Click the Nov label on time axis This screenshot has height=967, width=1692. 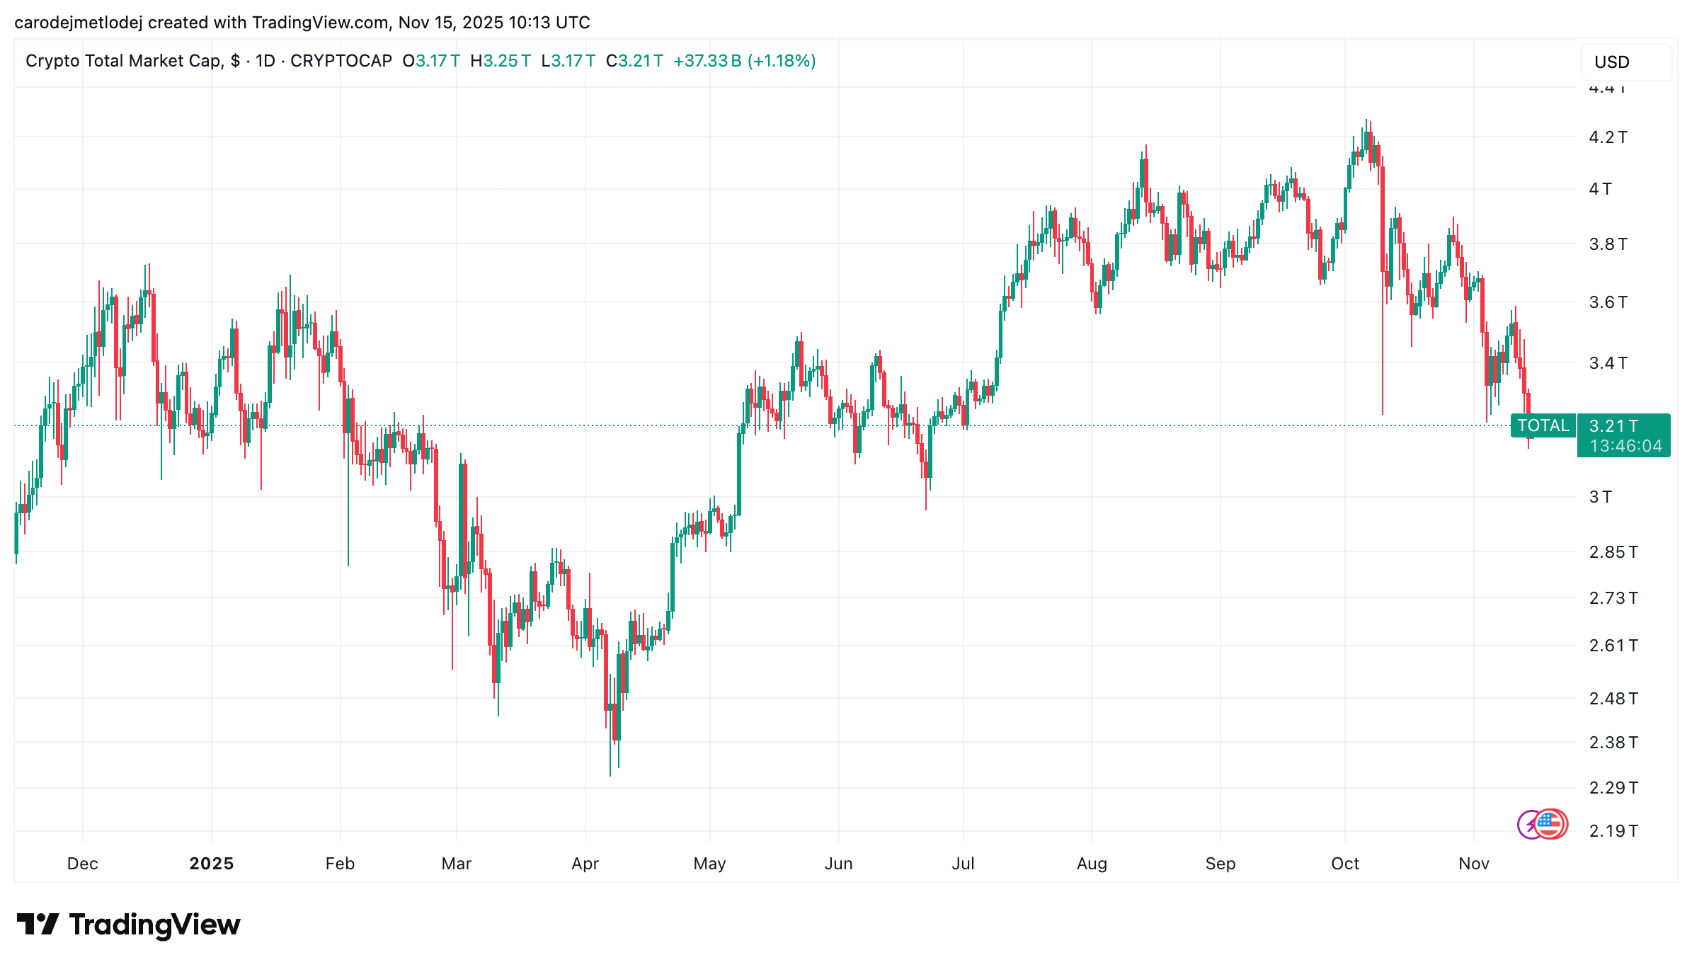[1474, 864]
